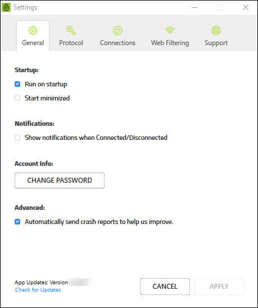Viewport: 258px width, 308px height.
Task: Click the power icon above Connections
Action: tap(117, 30)
